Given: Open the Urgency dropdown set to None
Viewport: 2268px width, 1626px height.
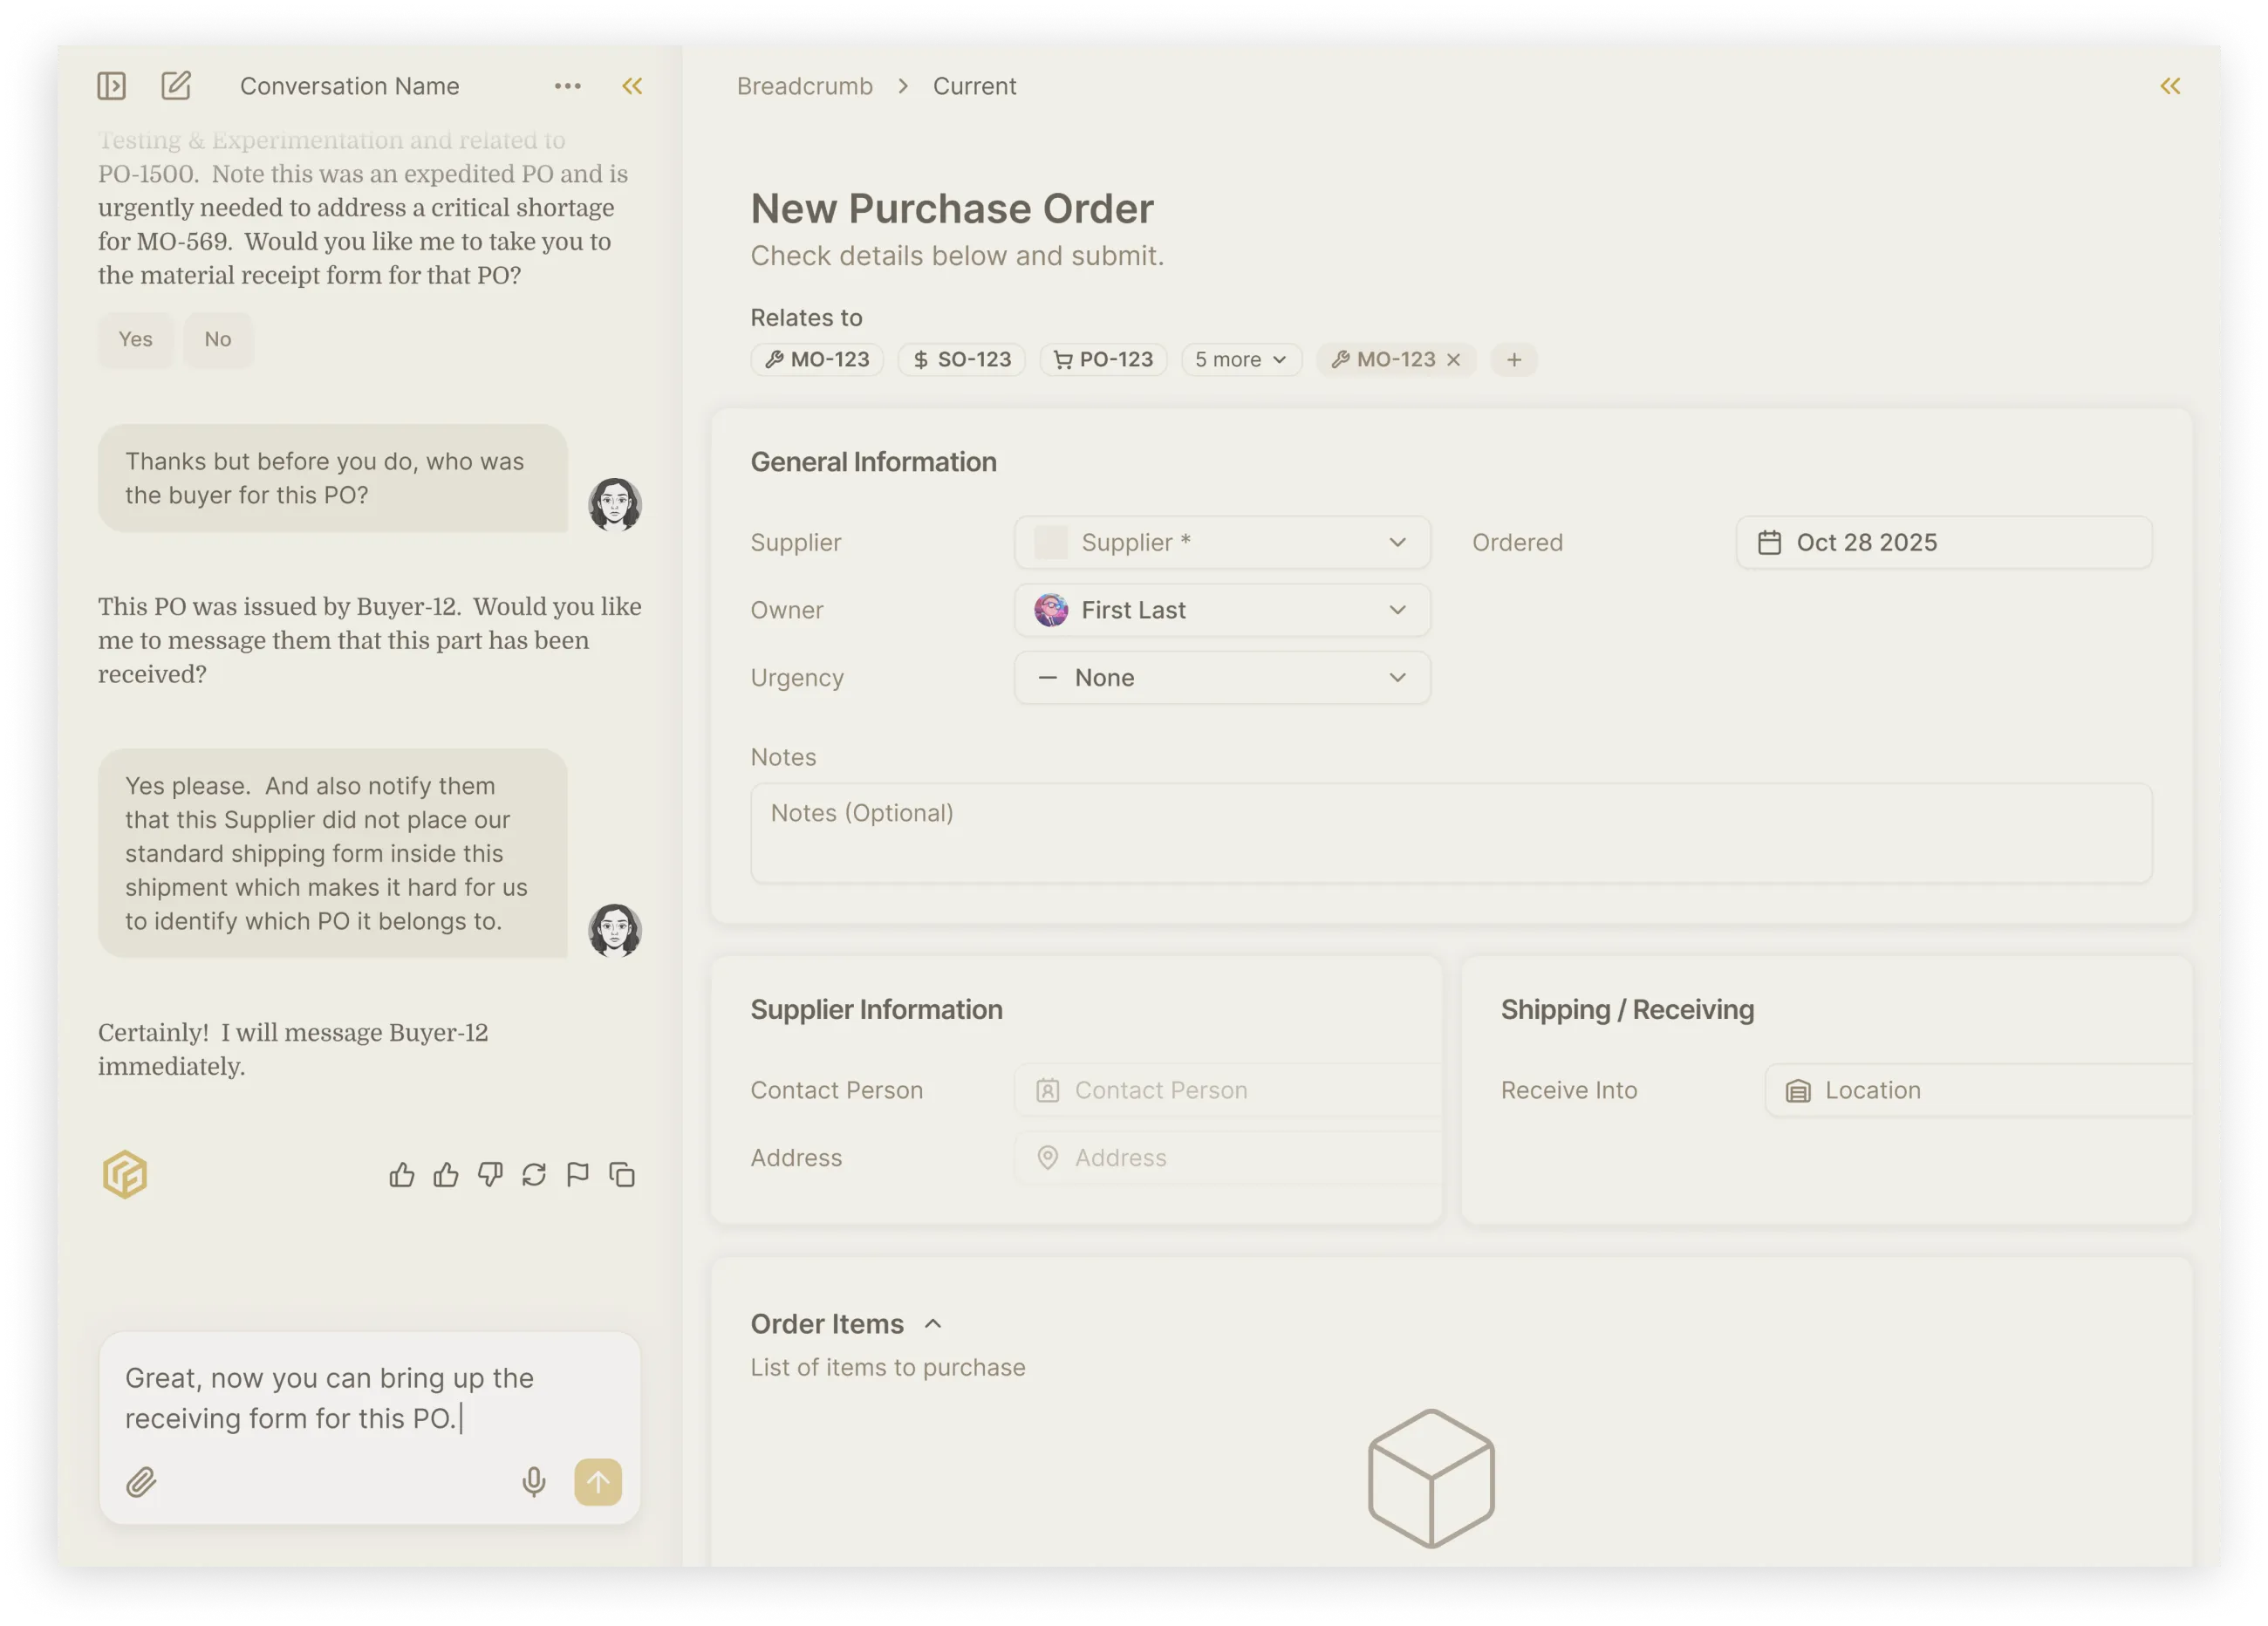Looking at the screenshot, I should point(1222,678).
